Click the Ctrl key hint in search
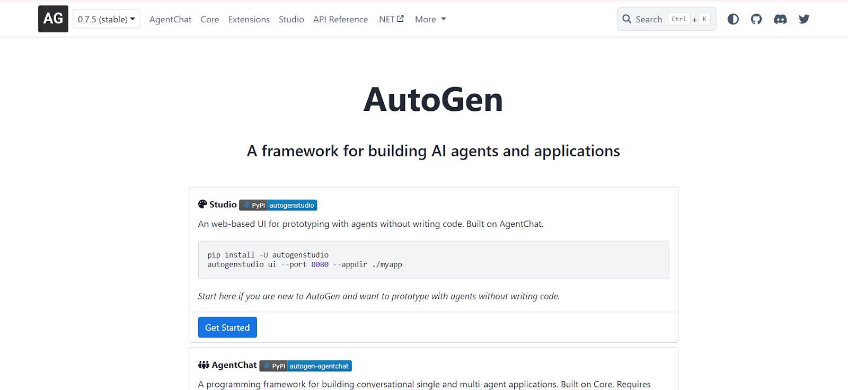The image size is (848, 390). (x=679, y=19)
